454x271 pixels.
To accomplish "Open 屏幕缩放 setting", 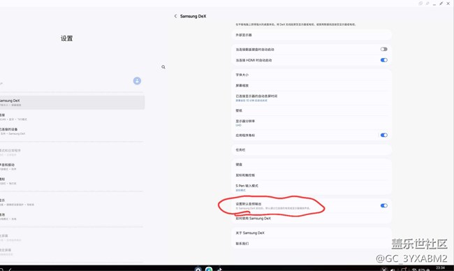I will pyautogui.click(x=312, y=85).
